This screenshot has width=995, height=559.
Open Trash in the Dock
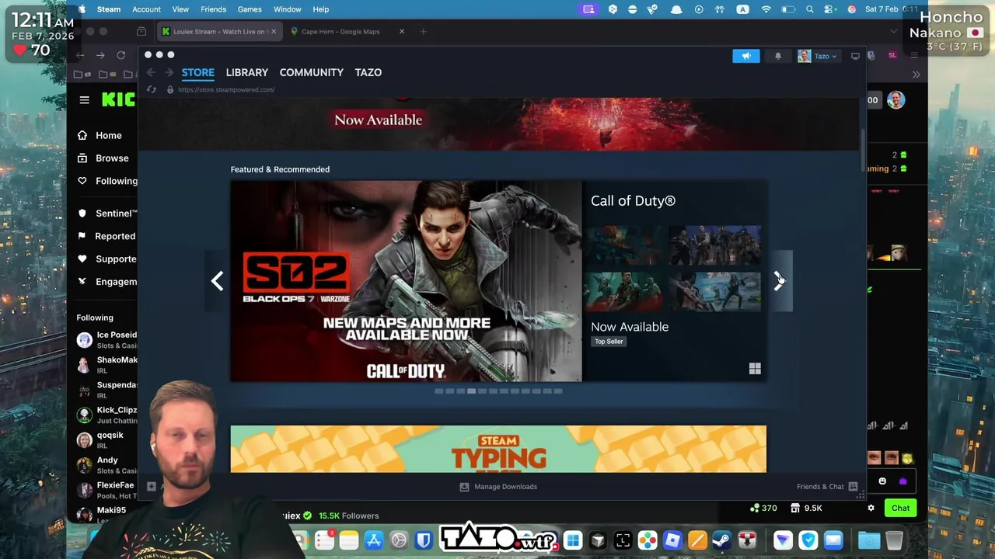pyautogui.click(x=894, y=540)
